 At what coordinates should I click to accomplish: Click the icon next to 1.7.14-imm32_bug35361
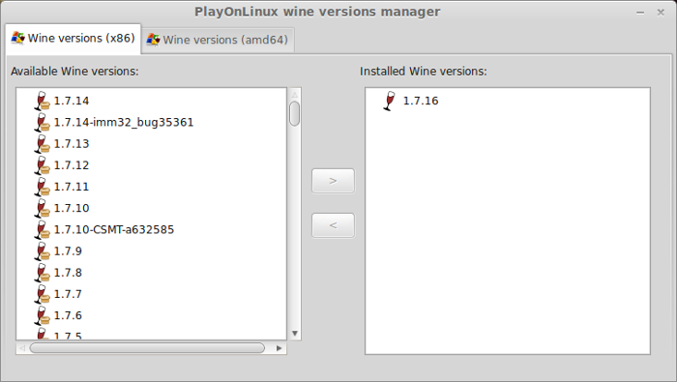(x=42, y=123)
